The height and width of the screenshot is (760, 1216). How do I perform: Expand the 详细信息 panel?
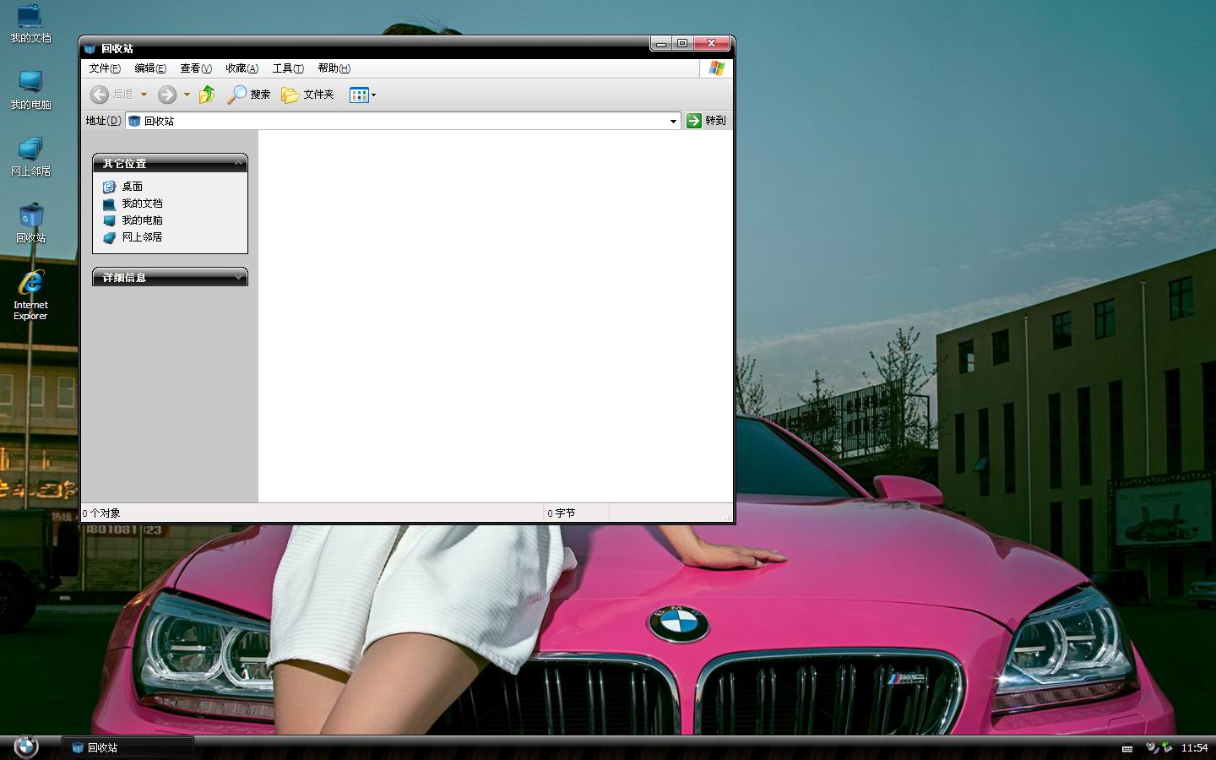[239, 277]
